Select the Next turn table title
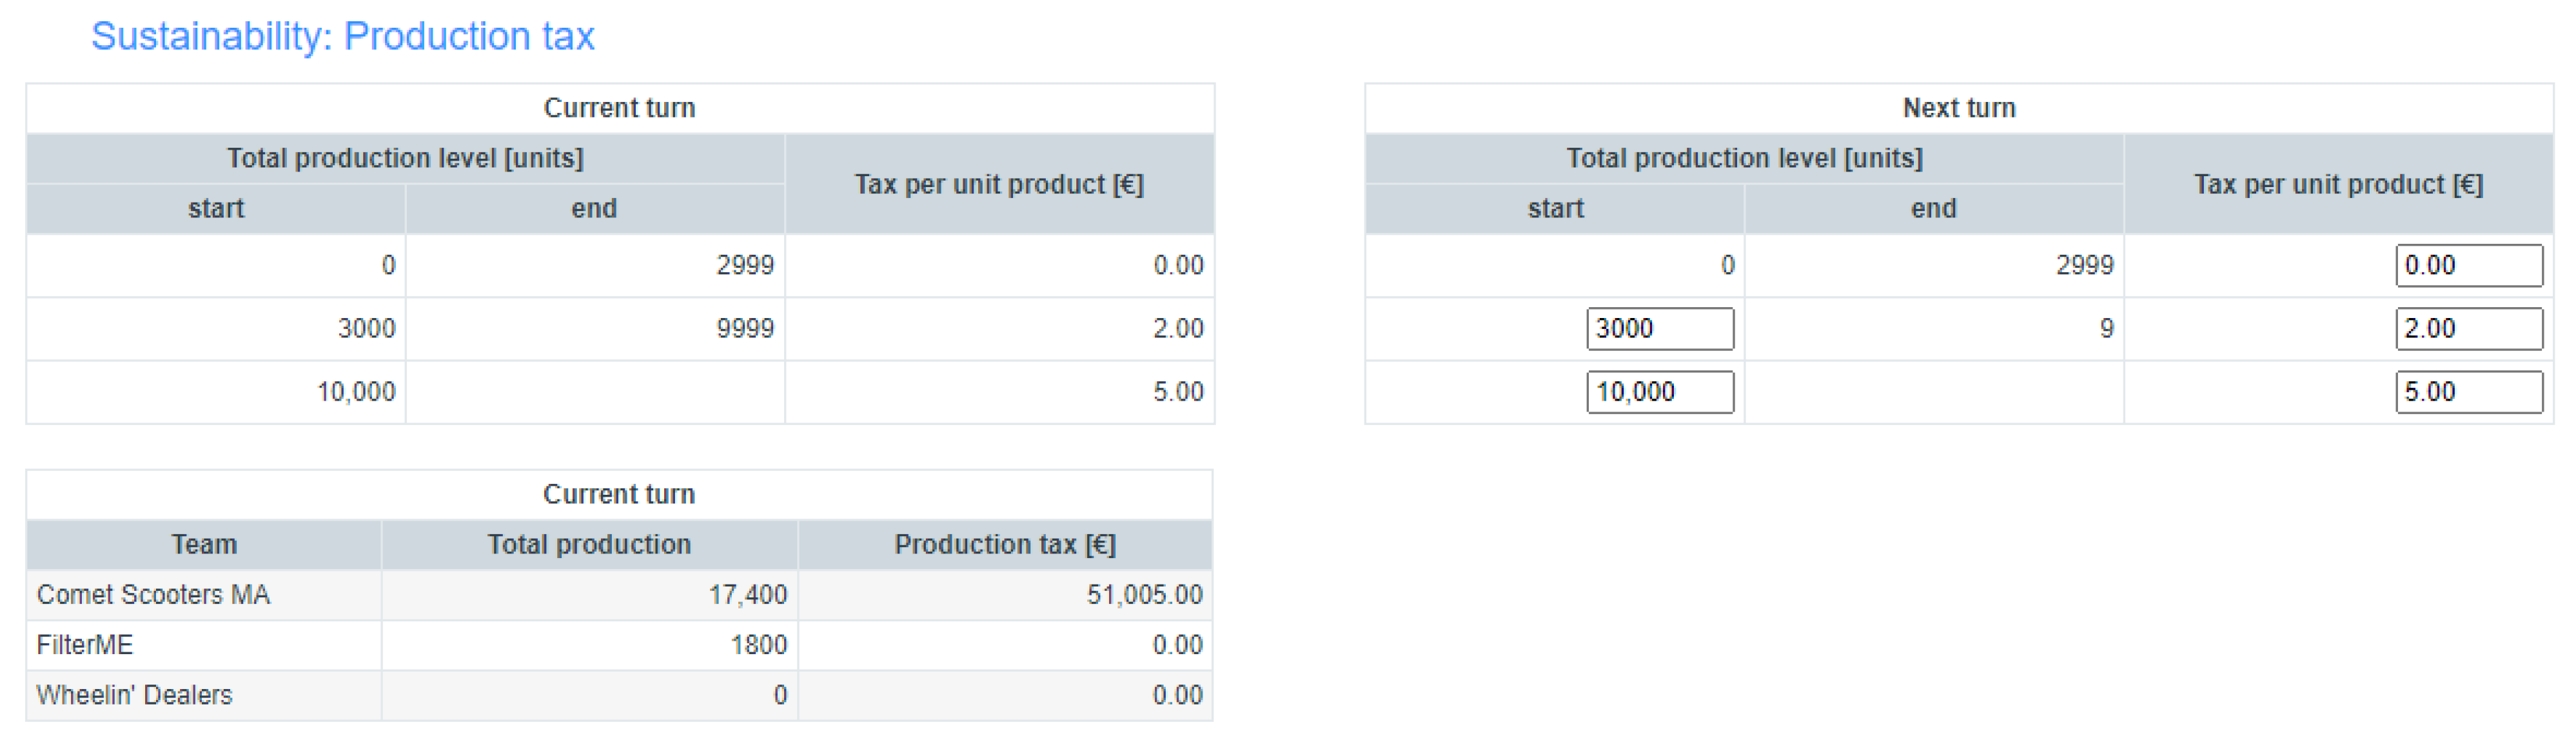The width and height of the screenshot is (2576, 749). pos(1958,108)
